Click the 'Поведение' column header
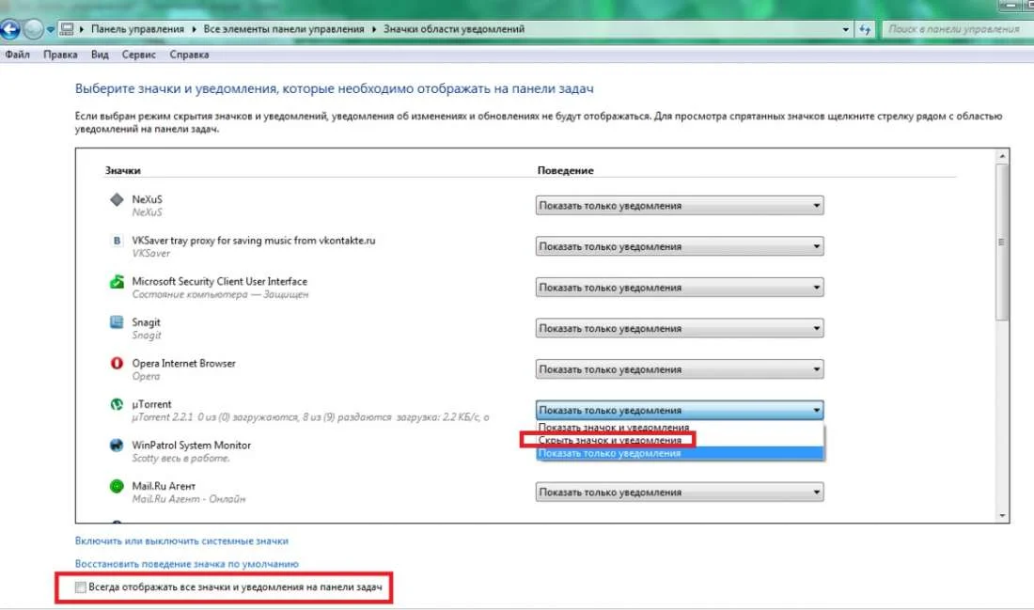 tap(565, 170)
